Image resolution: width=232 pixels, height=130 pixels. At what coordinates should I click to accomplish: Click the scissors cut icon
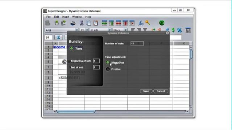[82, 23]
